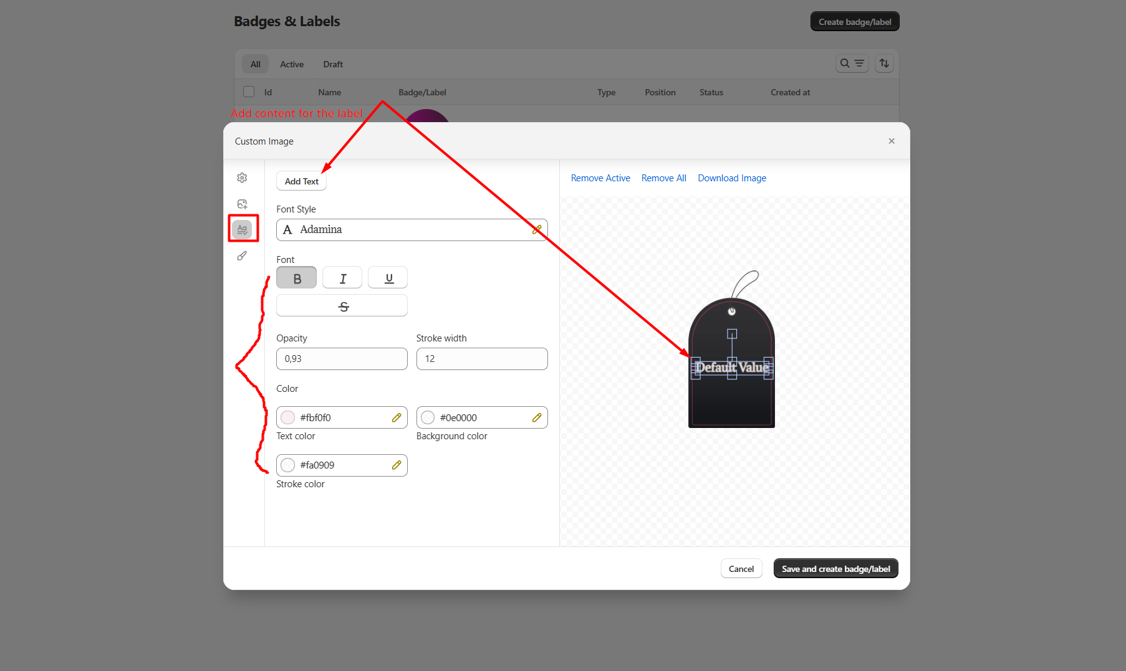Switch to the Active tab
The image size is (1126, 671).
click(x=291, y=64)
